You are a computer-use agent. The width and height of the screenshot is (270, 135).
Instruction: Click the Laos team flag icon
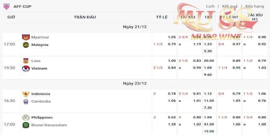coord(26,61)
